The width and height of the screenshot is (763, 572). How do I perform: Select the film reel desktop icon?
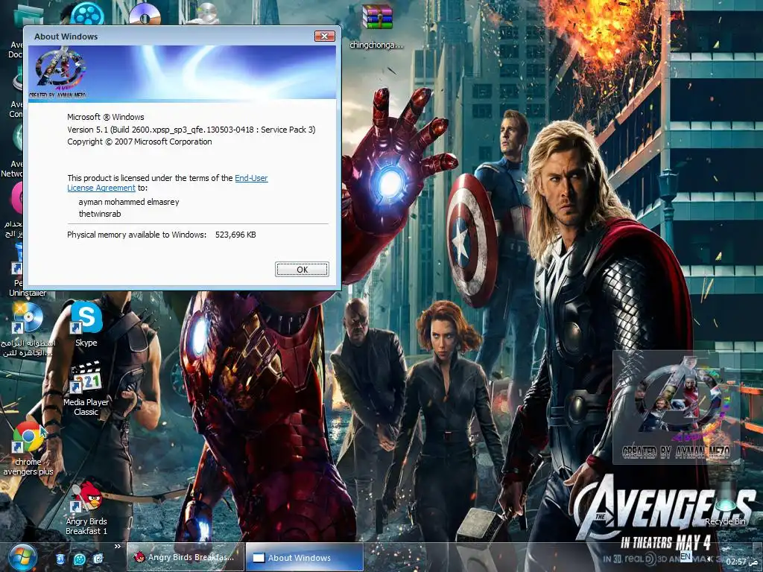[87, 13]
